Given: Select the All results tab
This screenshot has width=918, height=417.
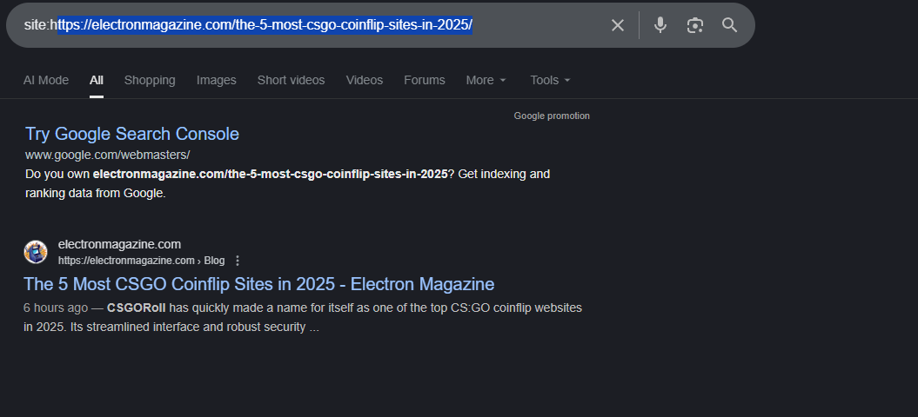Looking at the screenshot, I should pyautogui.click(x=97, y=80).
